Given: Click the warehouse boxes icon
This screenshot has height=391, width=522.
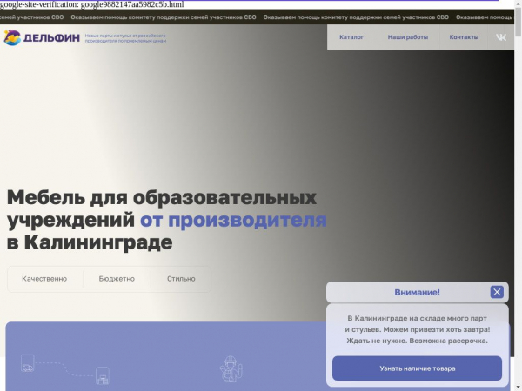Looking at the screenshot, I should [x=103, y=376].
